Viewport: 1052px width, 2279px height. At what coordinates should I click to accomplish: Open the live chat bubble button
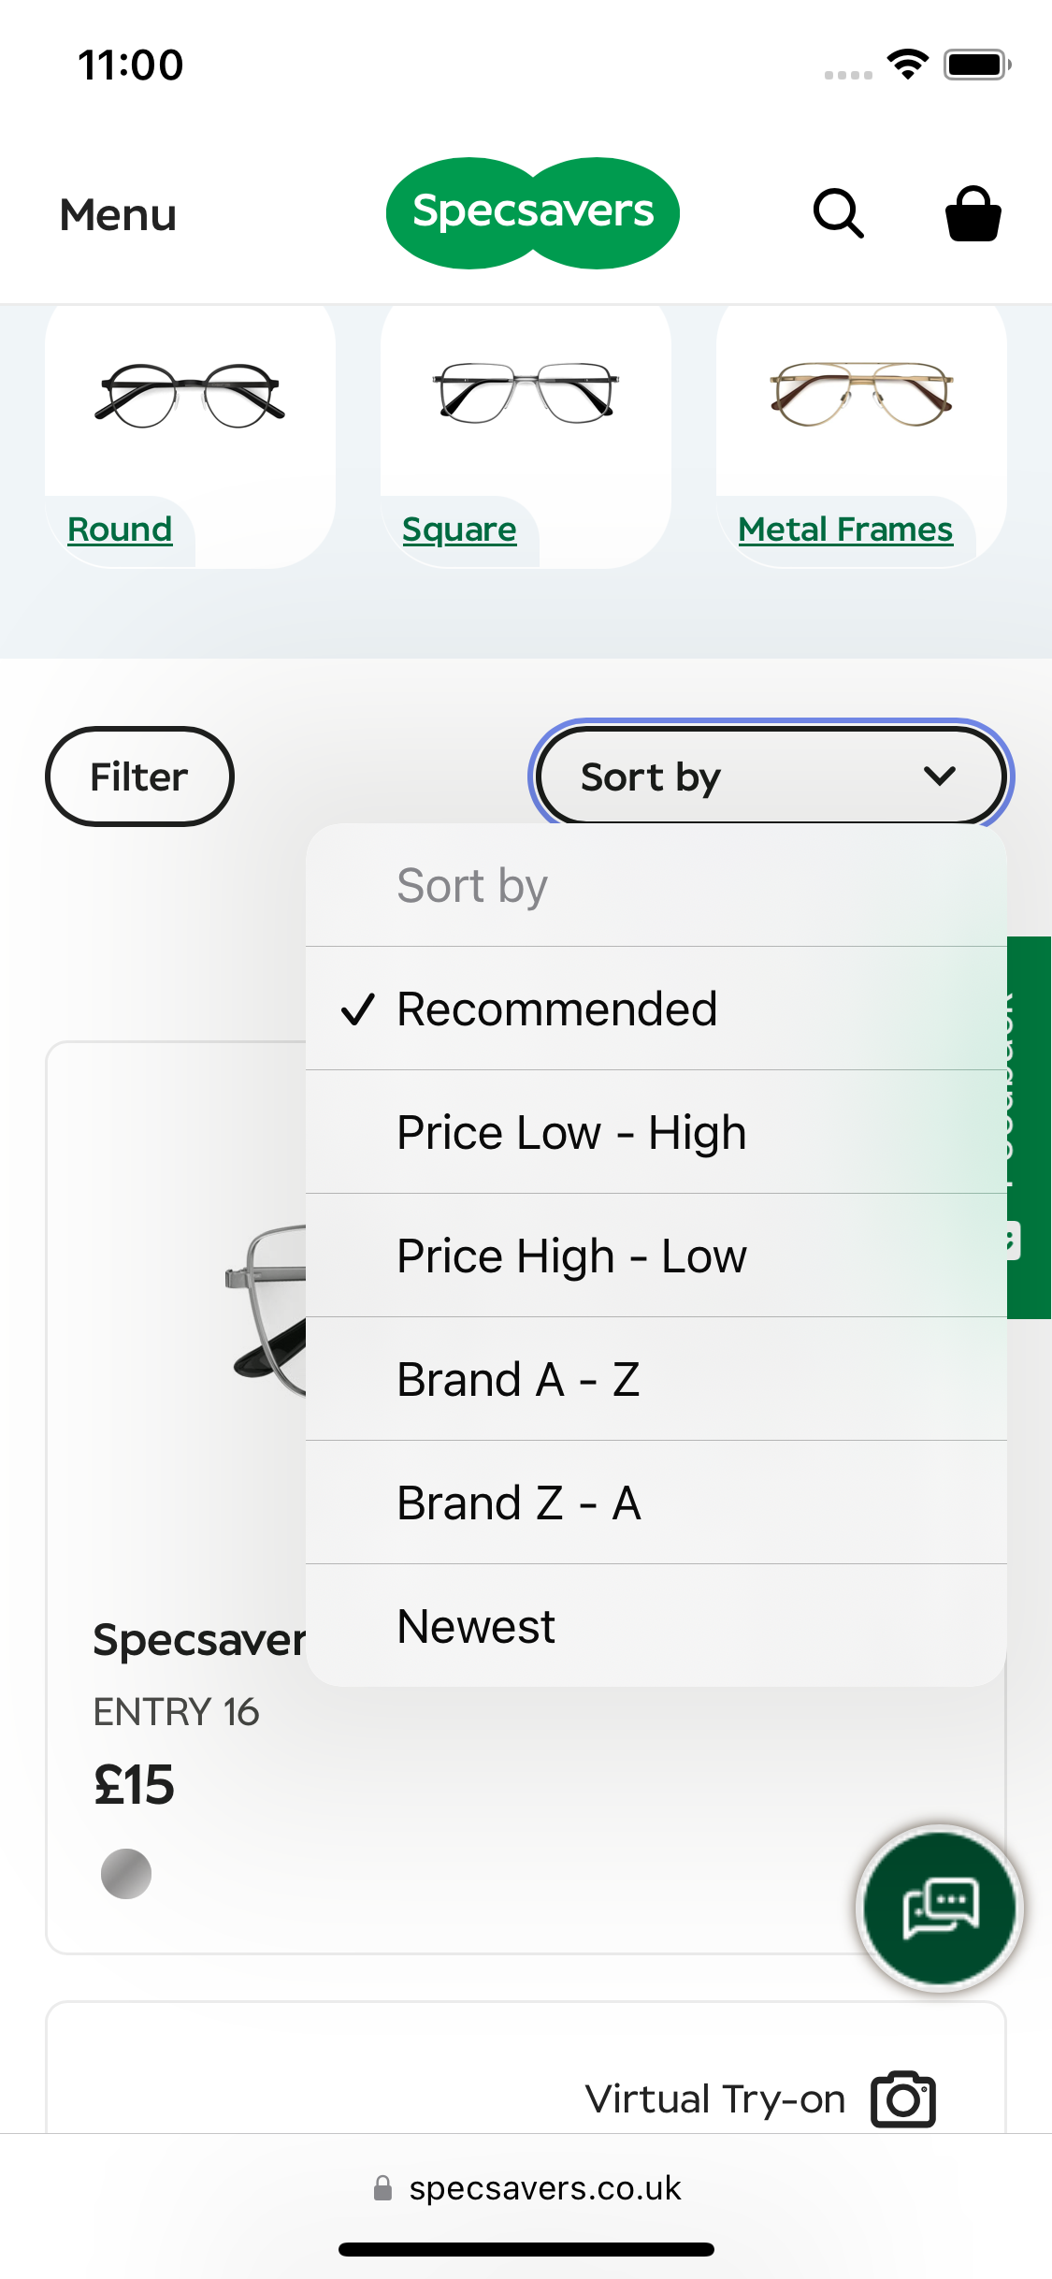(940, 1908)
